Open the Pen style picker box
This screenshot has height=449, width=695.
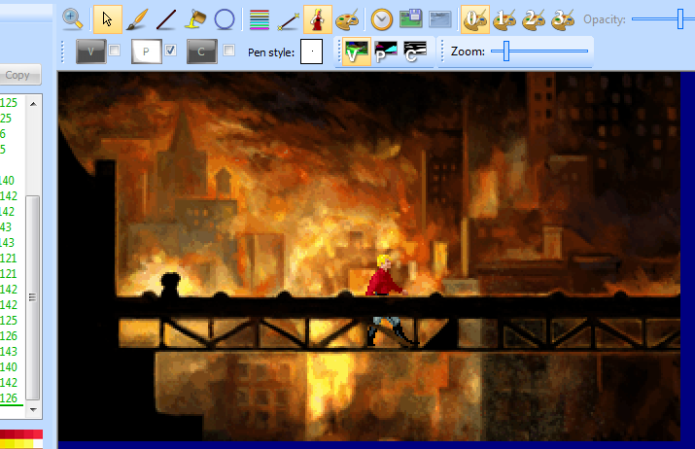(x=312, y=52)
